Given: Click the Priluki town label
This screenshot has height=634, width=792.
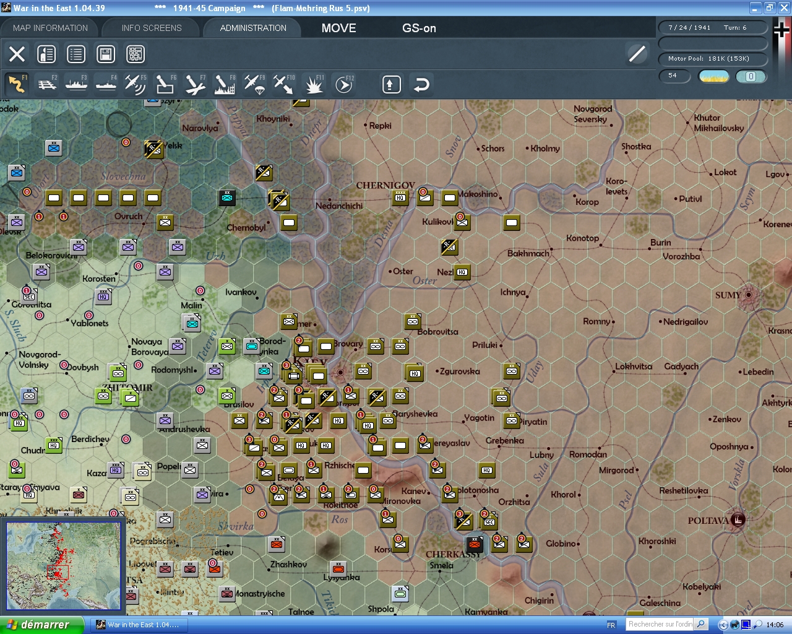Looking at the screenshot, I should tap(484, 345).
